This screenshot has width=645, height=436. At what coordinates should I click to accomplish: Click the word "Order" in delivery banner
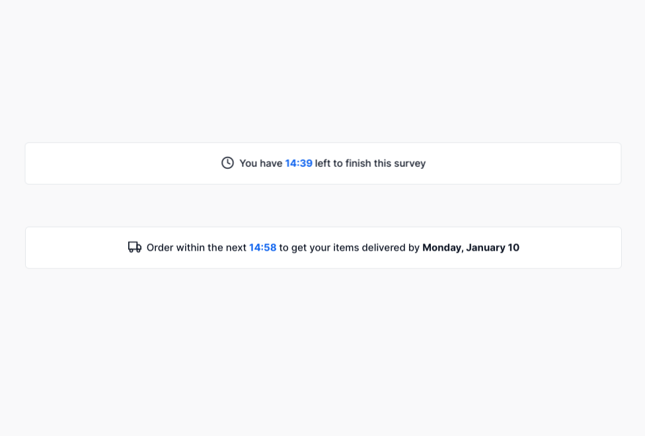pos(160,247)
